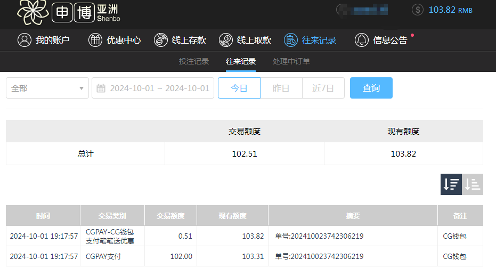Open the 全部 transaction type dropdown
The height and width of the screenshot is (276, 496).
(x=47, y=88)
